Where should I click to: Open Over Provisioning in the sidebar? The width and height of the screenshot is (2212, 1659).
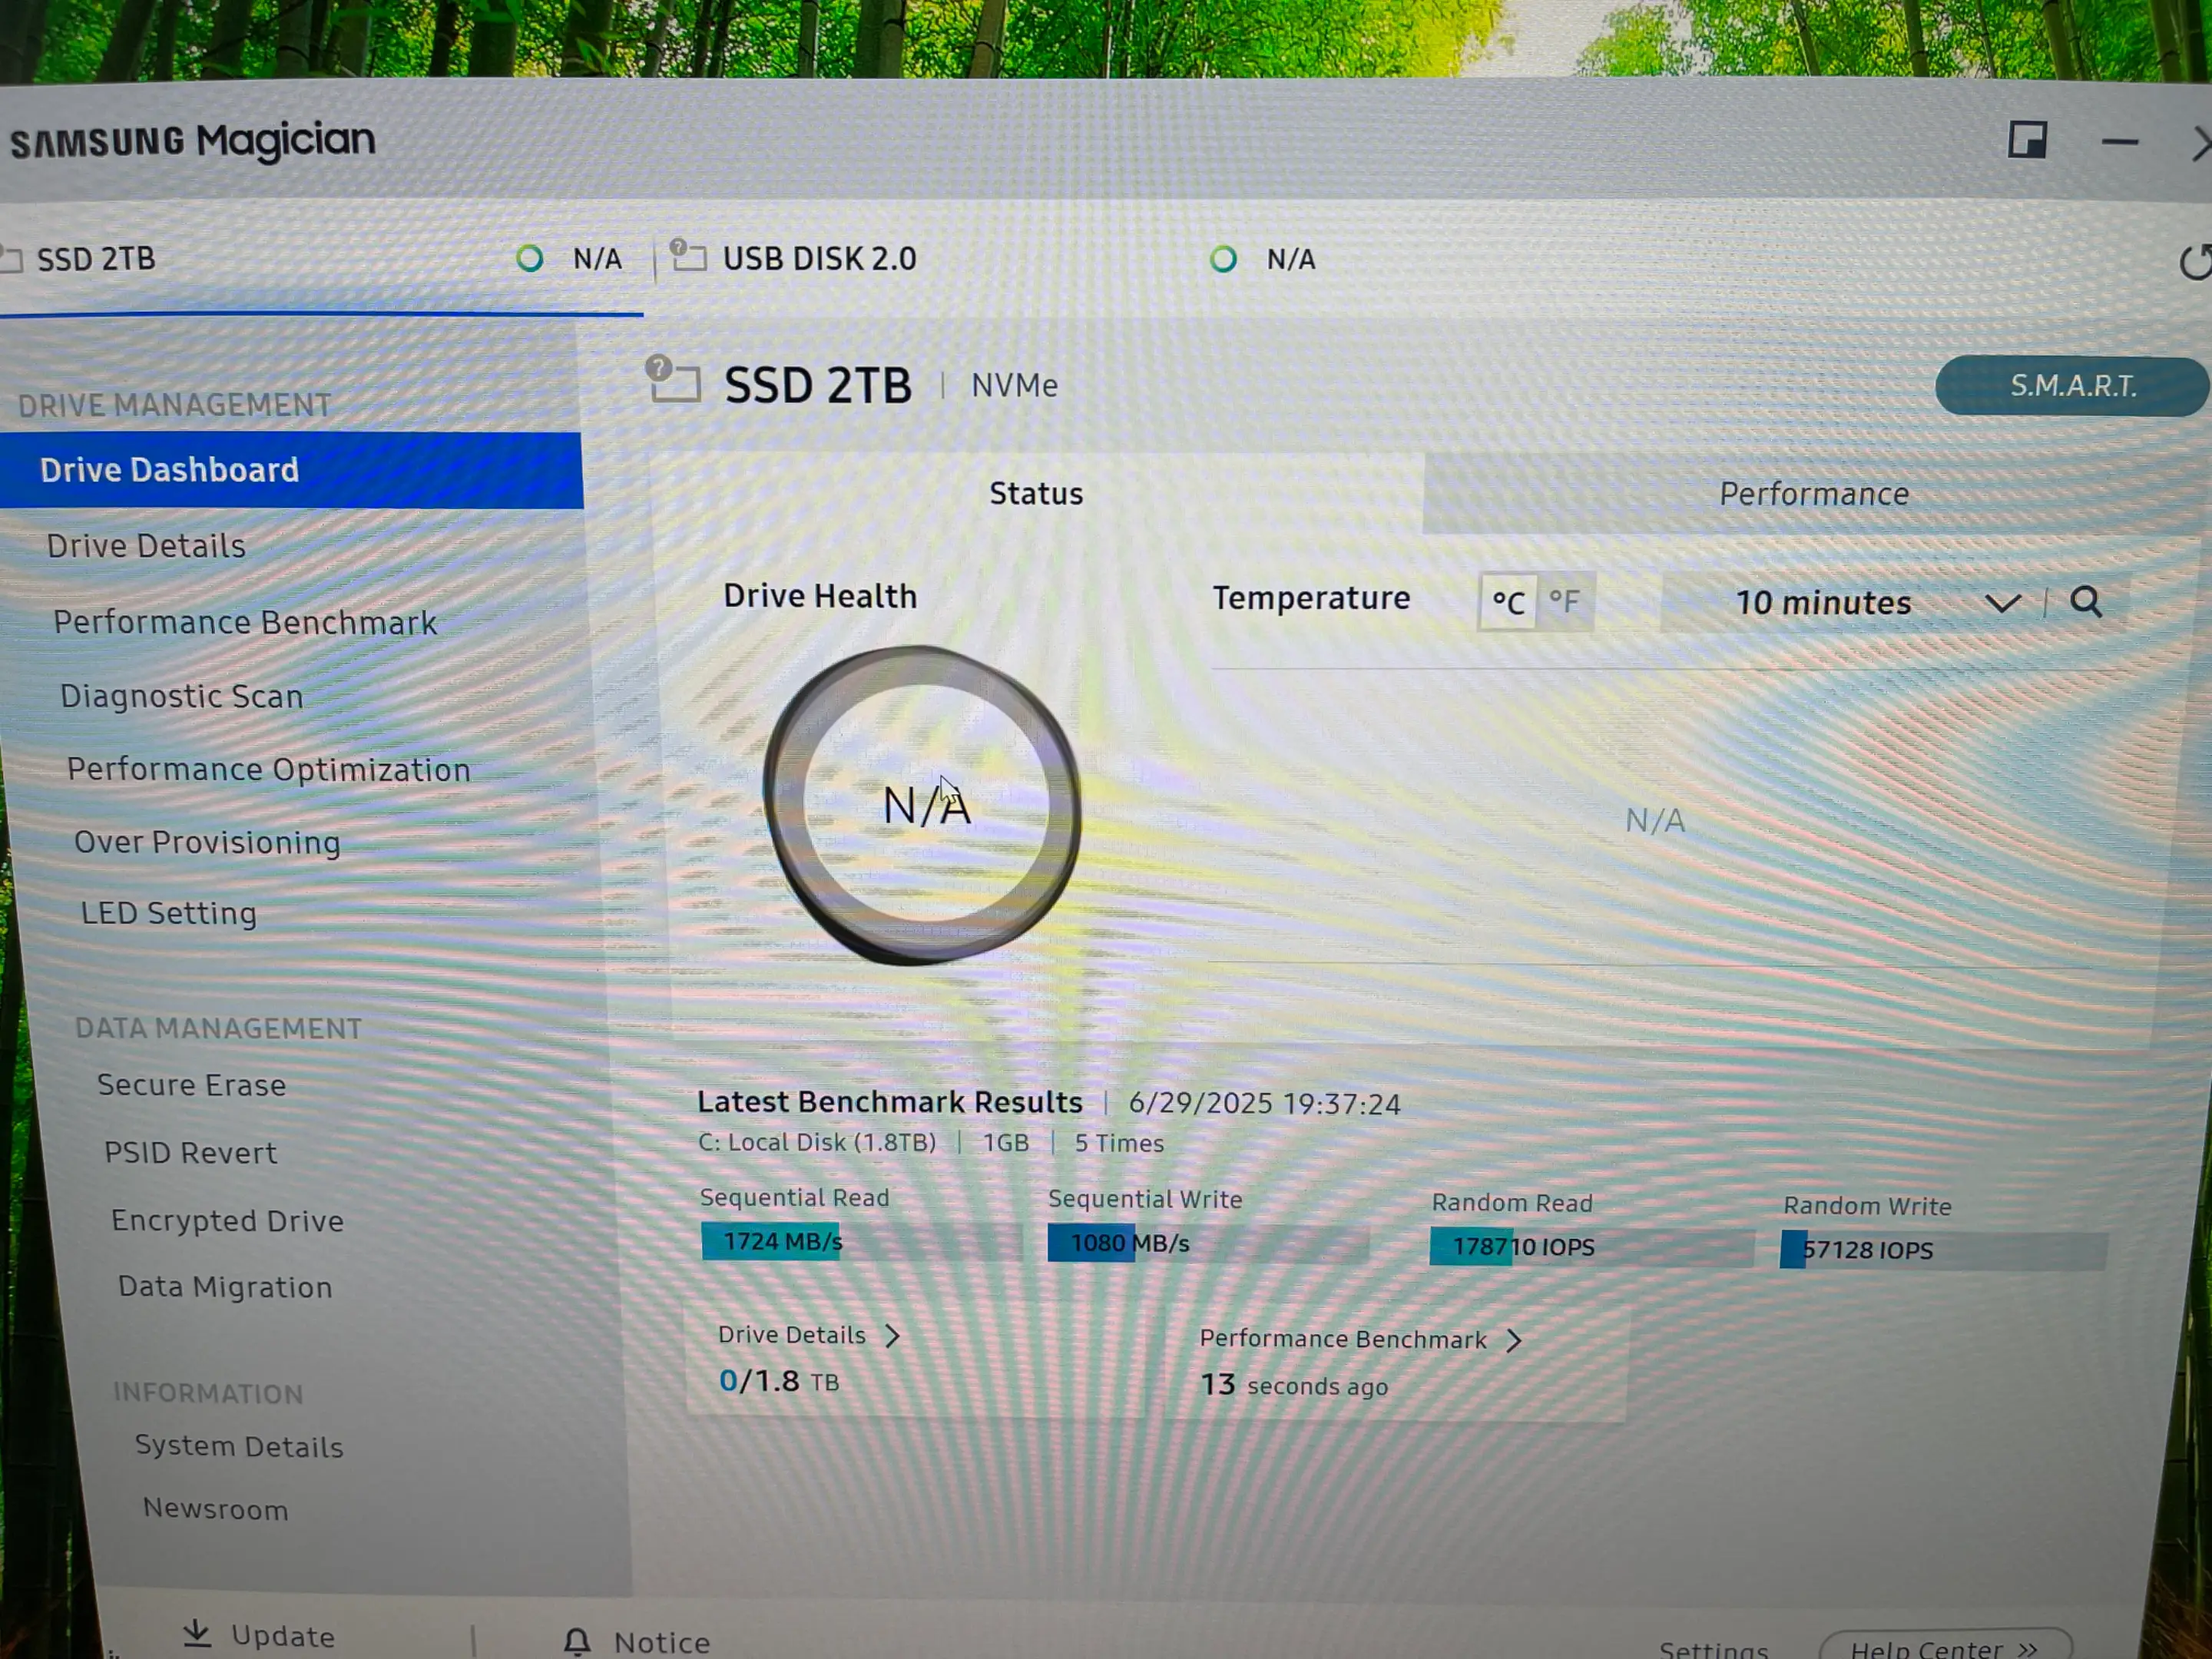207,842
